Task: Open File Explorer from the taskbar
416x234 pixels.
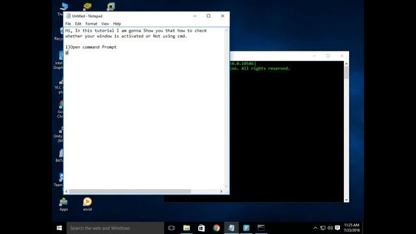Action: (187, 228)
